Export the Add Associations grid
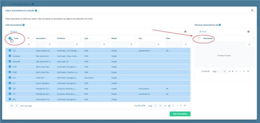Screen dimensions: 260x123 tap(14, 31)
